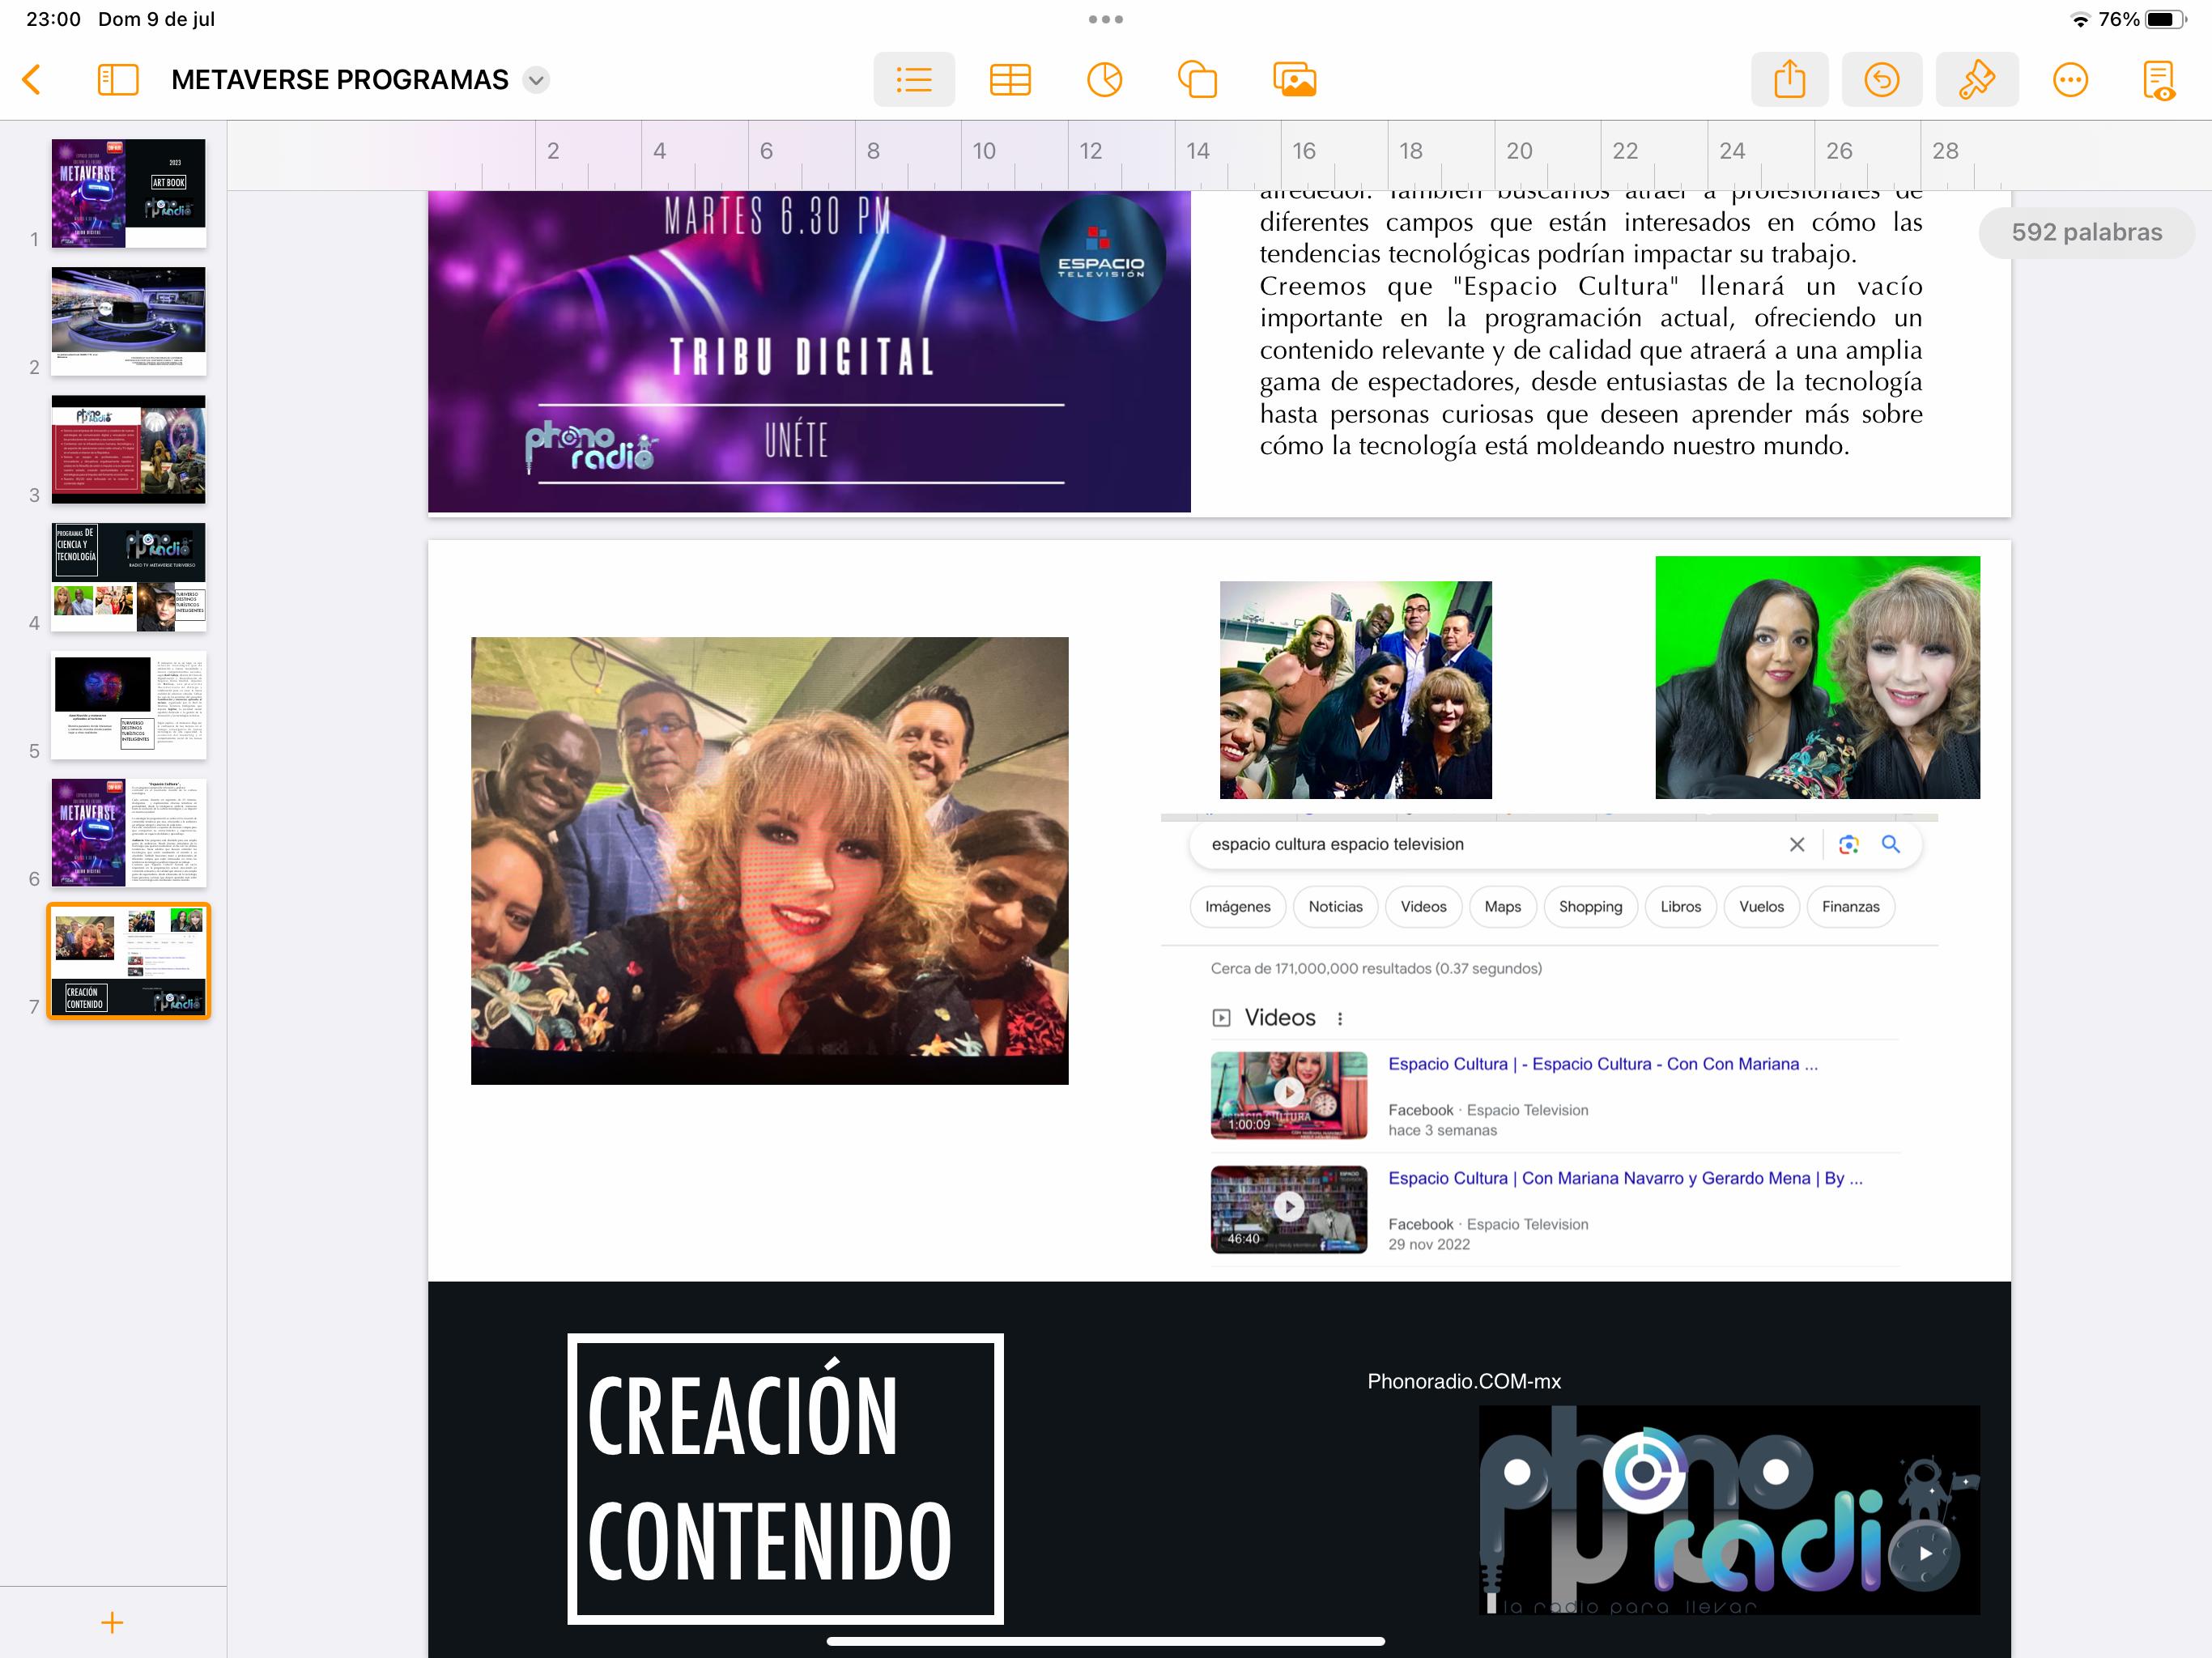Open the document title dropdown chevron
The image size is (2212, 1658).
click(537, 80)
